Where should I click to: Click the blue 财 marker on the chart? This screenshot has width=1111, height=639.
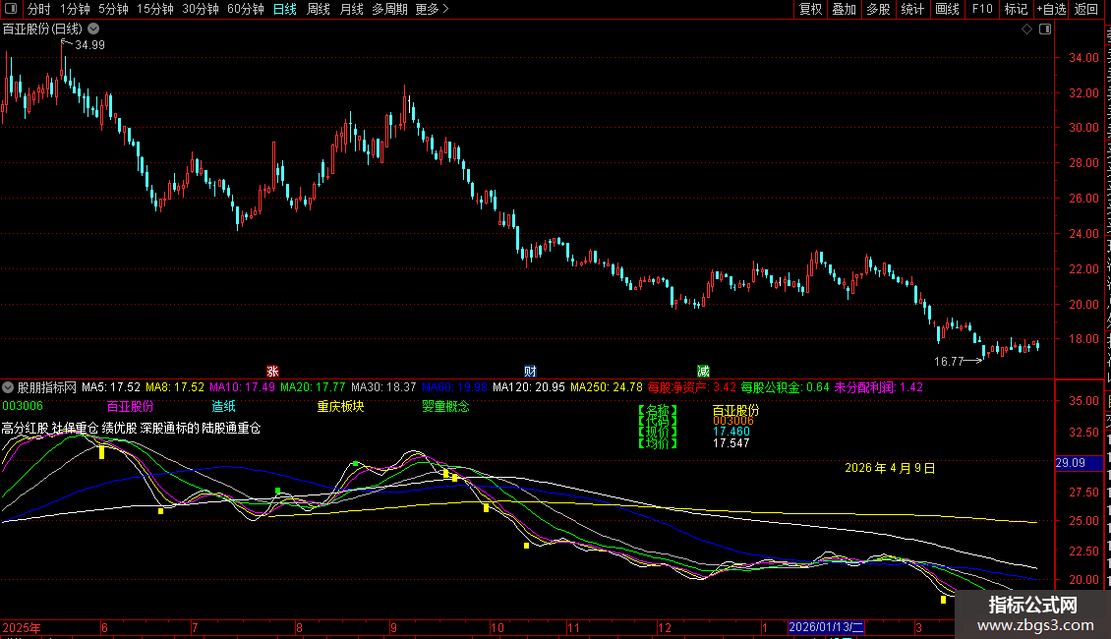tap(530, 372)
